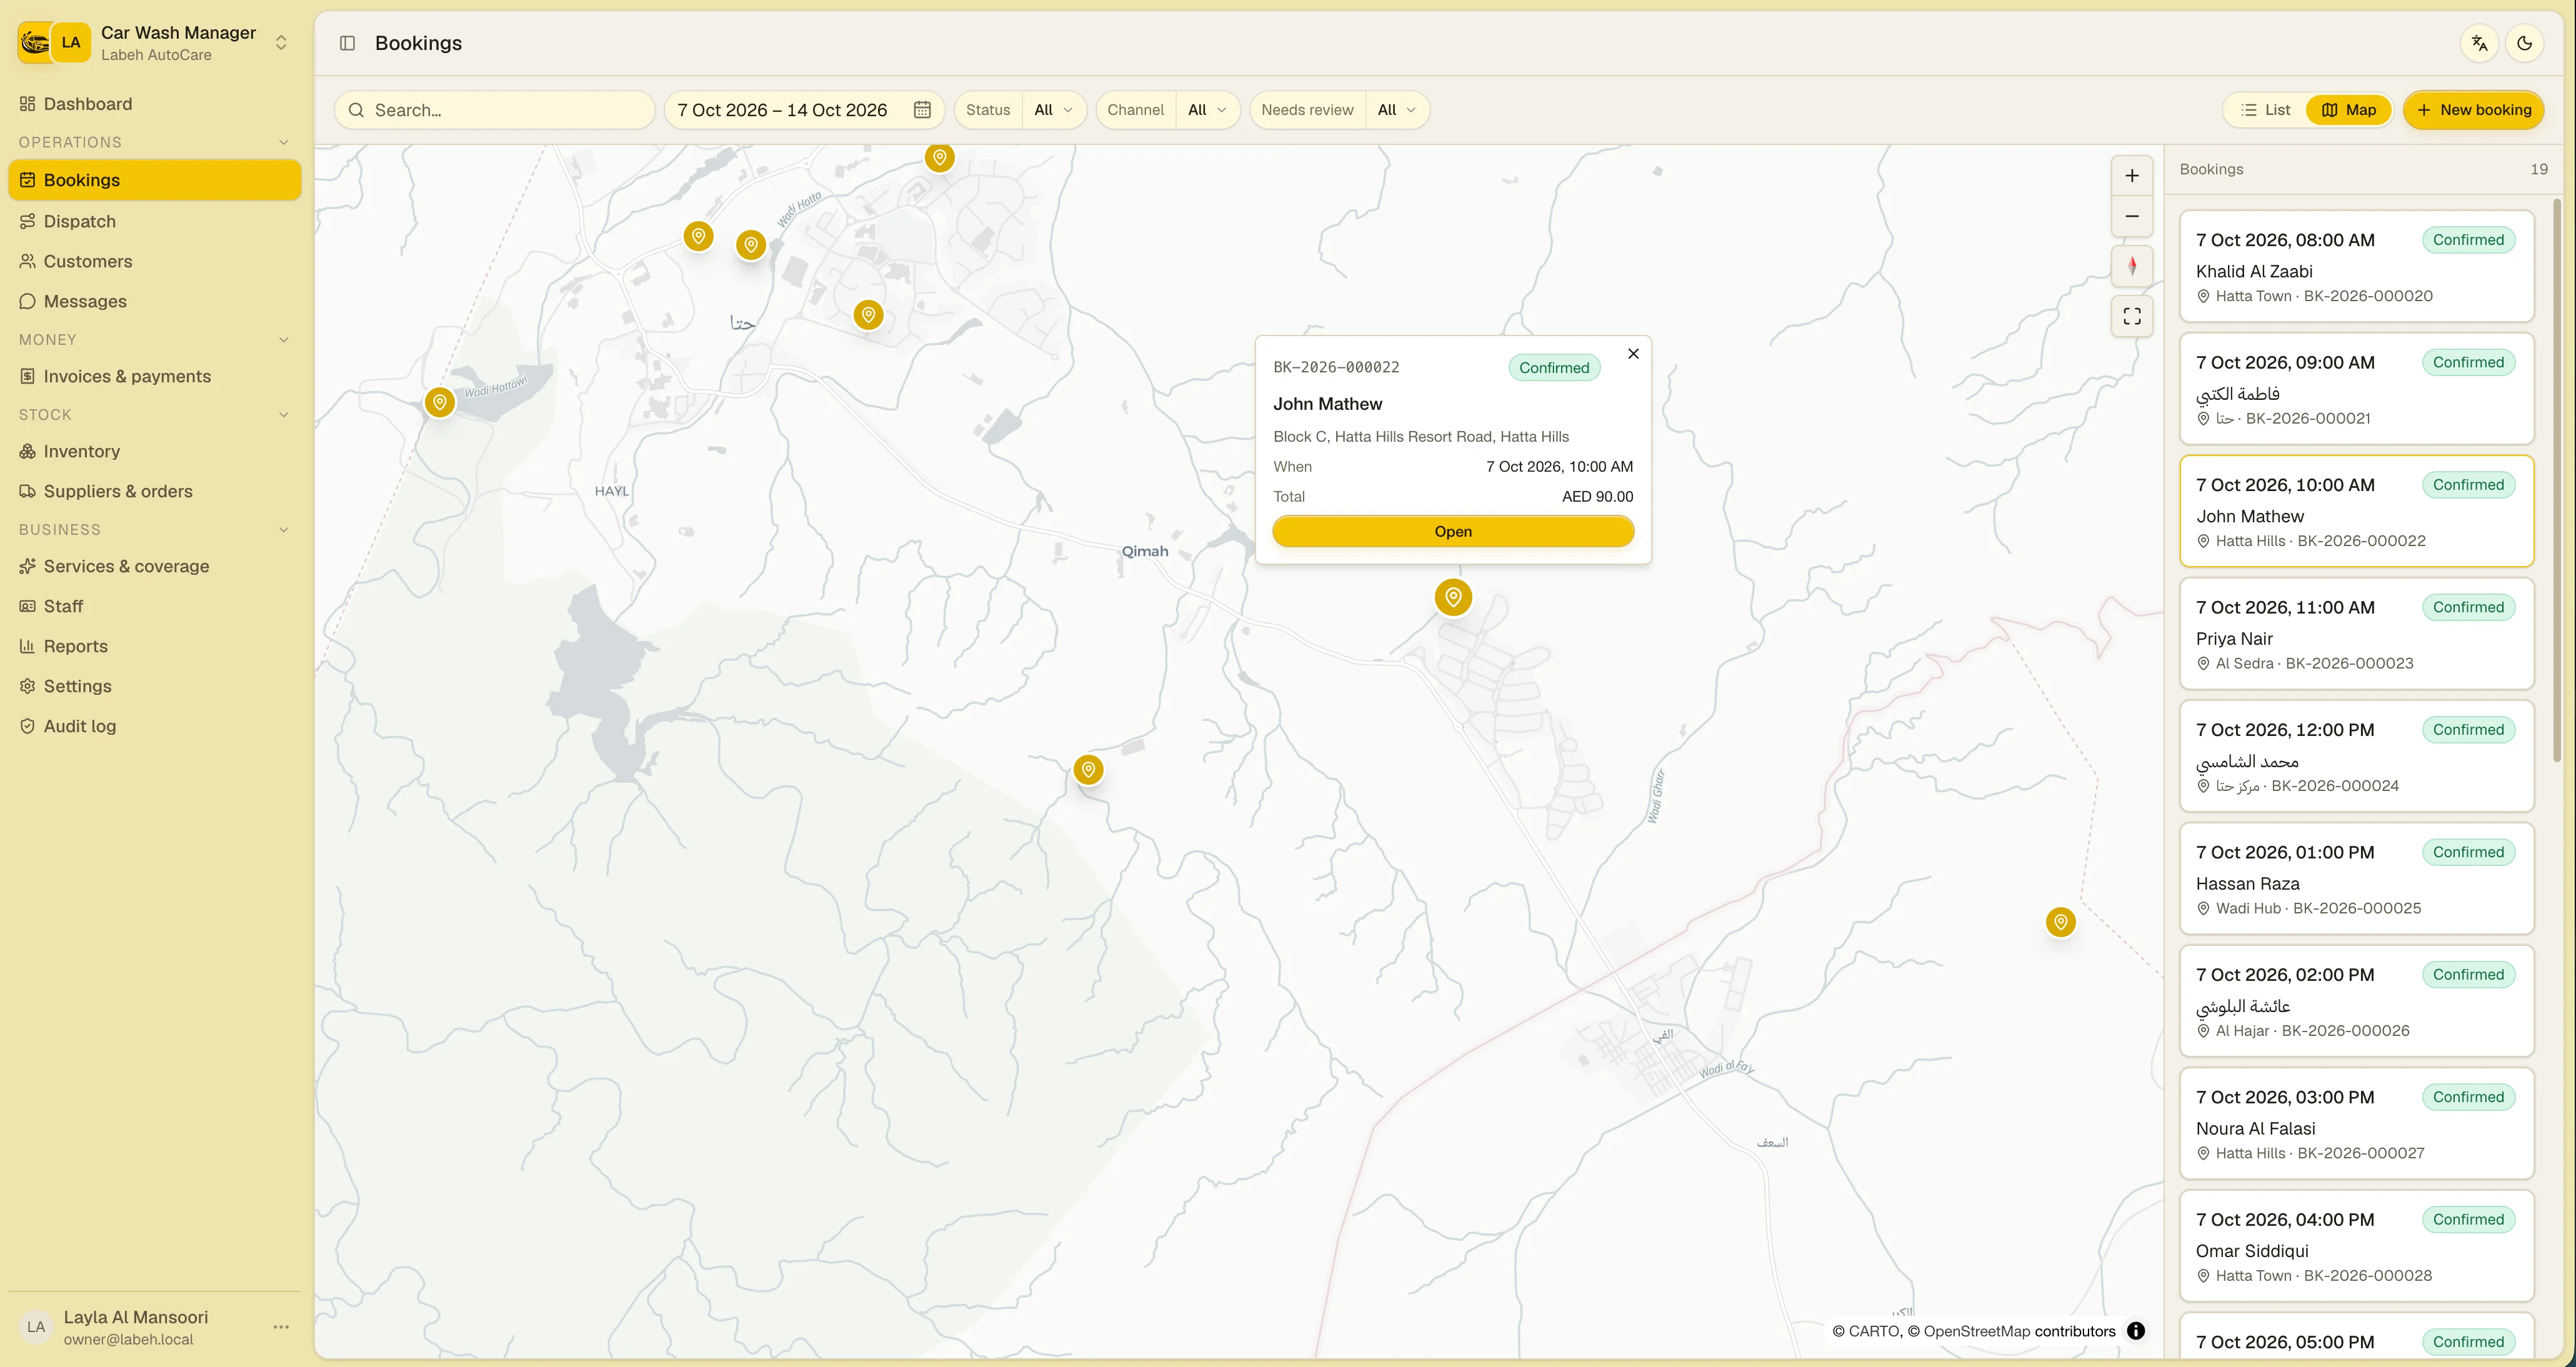Switch language with the translate icon
The image size is (2576, 1367).
coord(2479,43)
